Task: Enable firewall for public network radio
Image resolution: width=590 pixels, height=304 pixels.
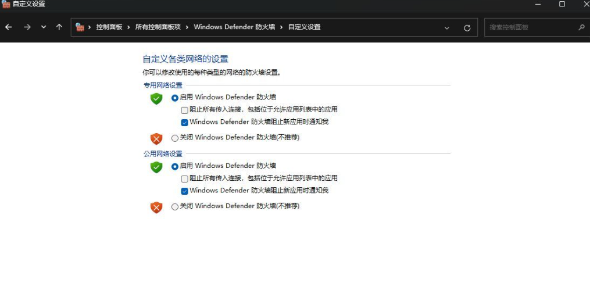Action: pos(174,166)
